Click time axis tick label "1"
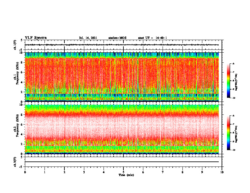This screenshot has height=193, width=250. 45,172
